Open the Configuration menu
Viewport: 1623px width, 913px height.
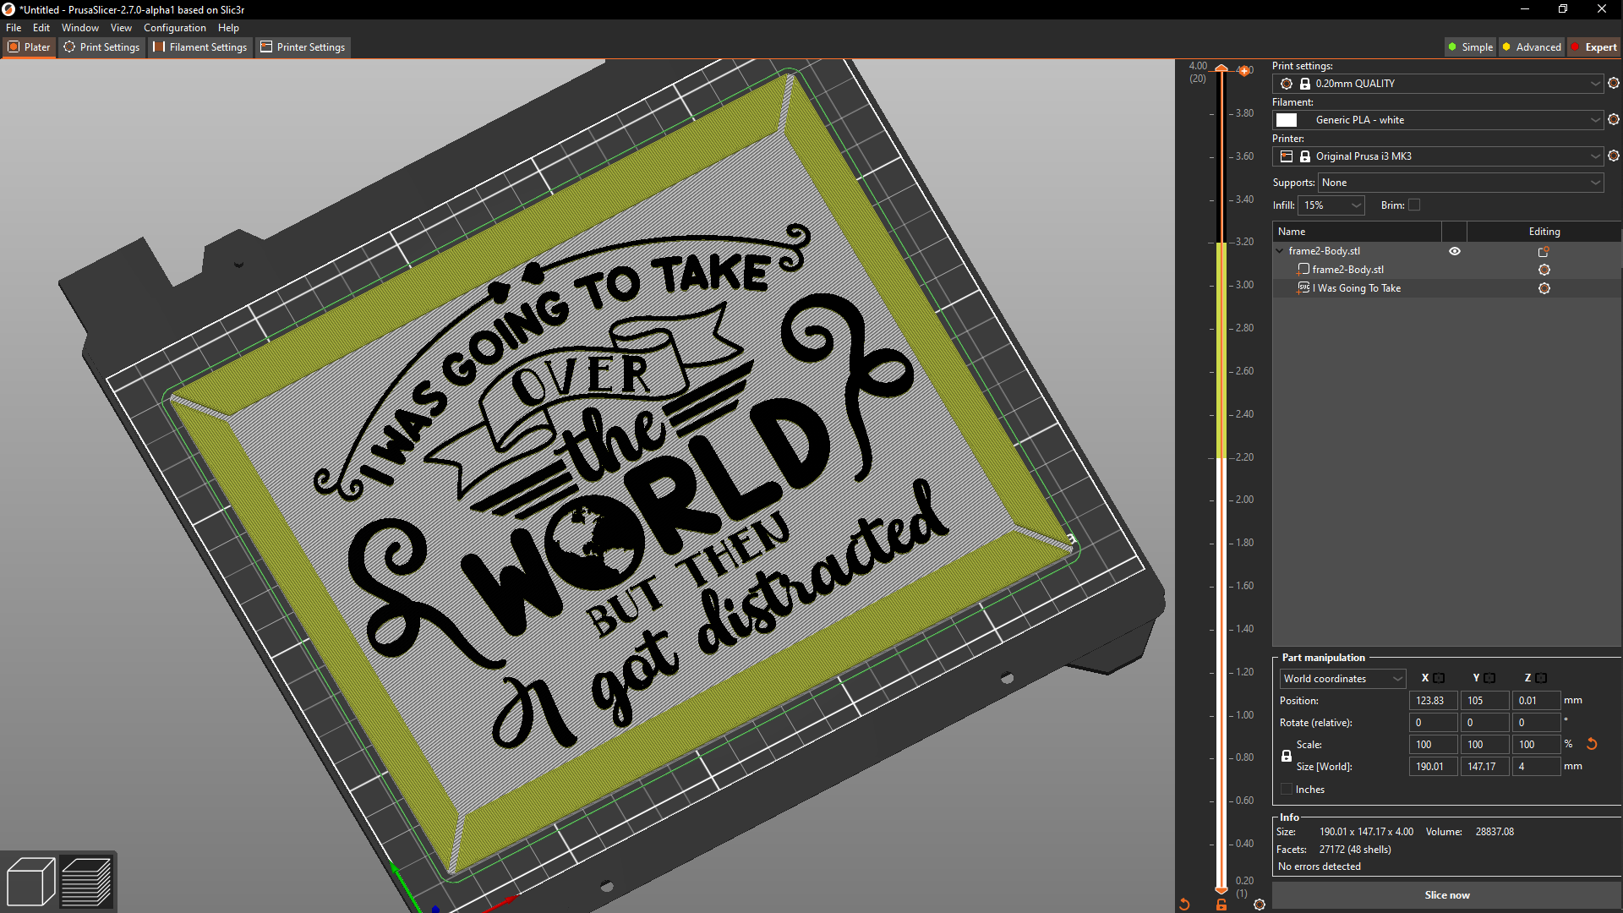(174, 27)
